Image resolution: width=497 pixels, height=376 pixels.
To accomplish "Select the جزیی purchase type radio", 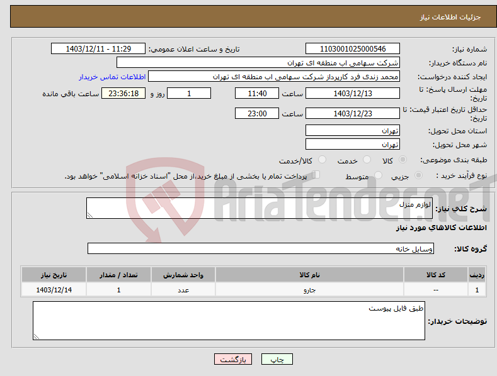I will pos(418,175).
